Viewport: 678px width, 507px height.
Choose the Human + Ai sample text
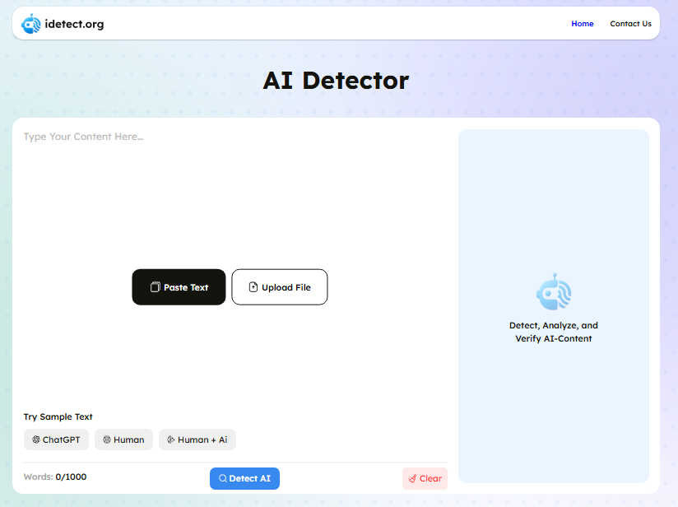pos(197,440)
